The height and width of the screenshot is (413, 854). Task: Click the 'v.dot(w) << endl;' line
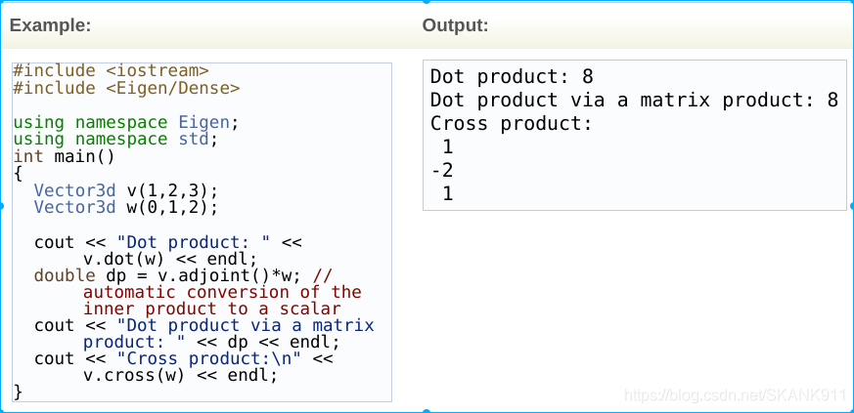pos(170,259)
